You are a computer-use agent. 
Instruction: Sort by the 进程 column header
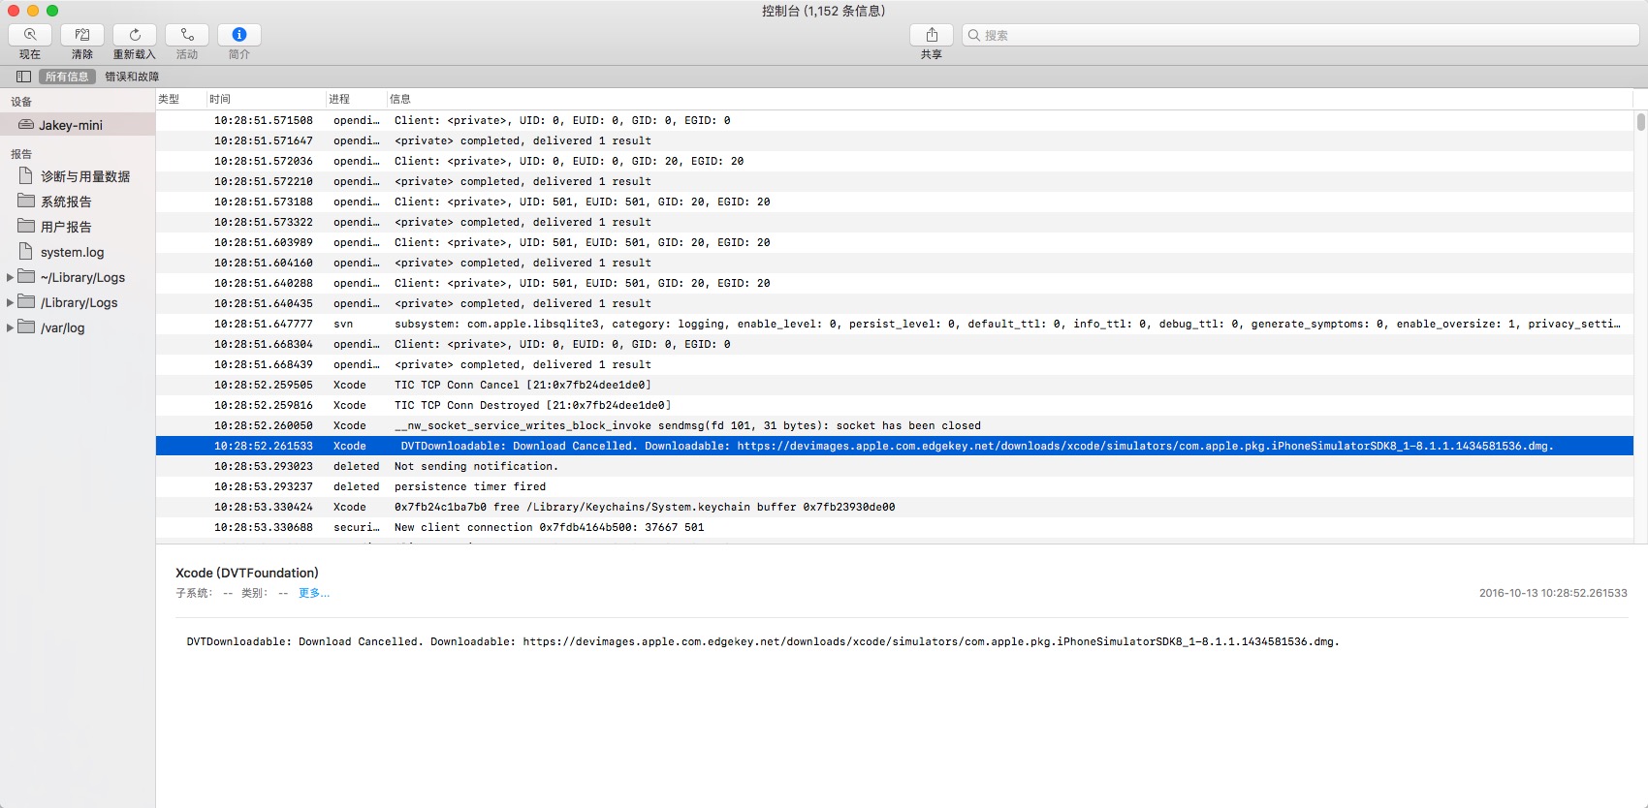click(x=356, y=99)
